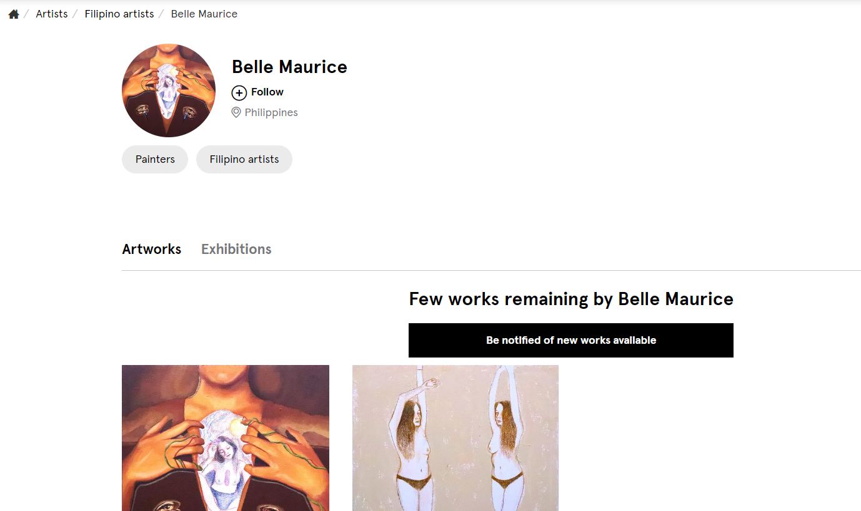
Task: Click the plus icon beside Follow
Action: 239,92
